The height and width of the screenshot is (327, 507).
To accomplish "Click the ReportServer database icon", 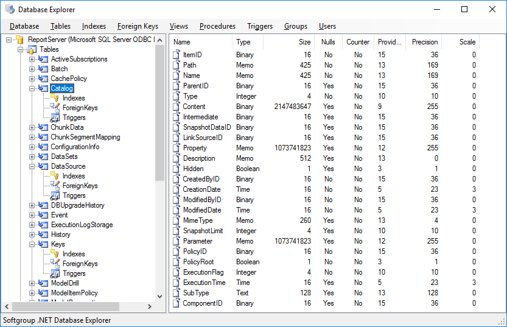I will tap(20, 40).
